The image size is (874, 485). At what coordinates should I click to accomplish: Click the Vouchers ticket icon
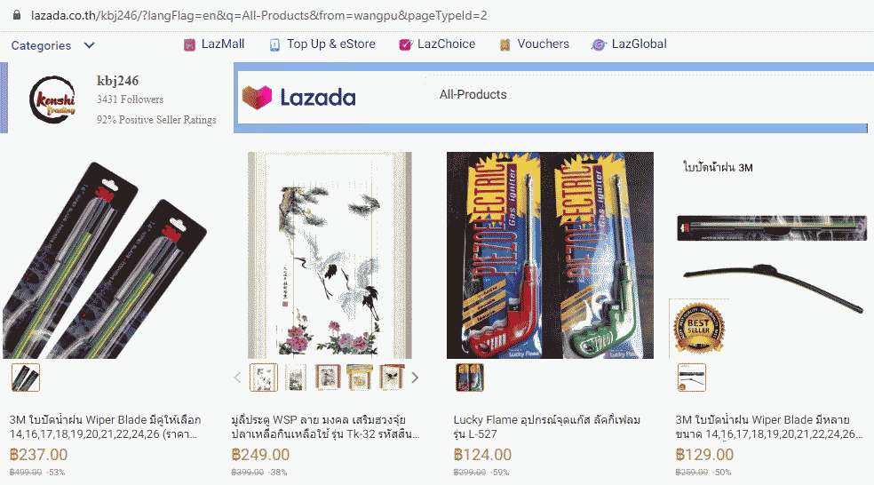coord(505,44)
